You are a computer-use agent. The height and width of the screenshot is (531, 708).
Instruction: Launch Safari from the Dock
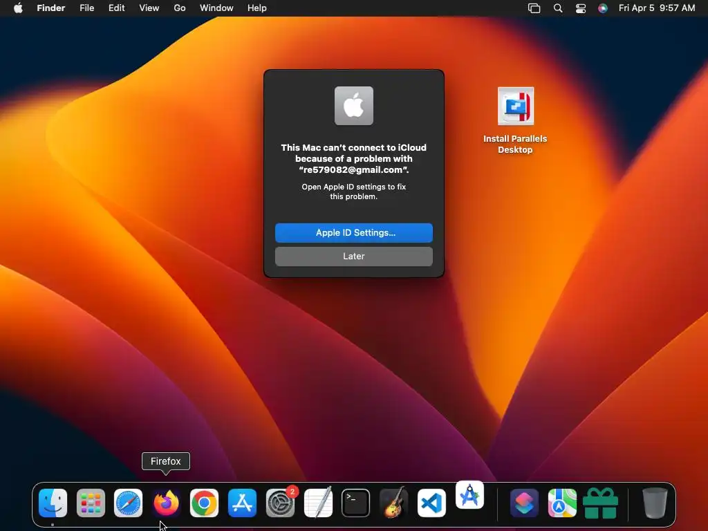point(128,503)
